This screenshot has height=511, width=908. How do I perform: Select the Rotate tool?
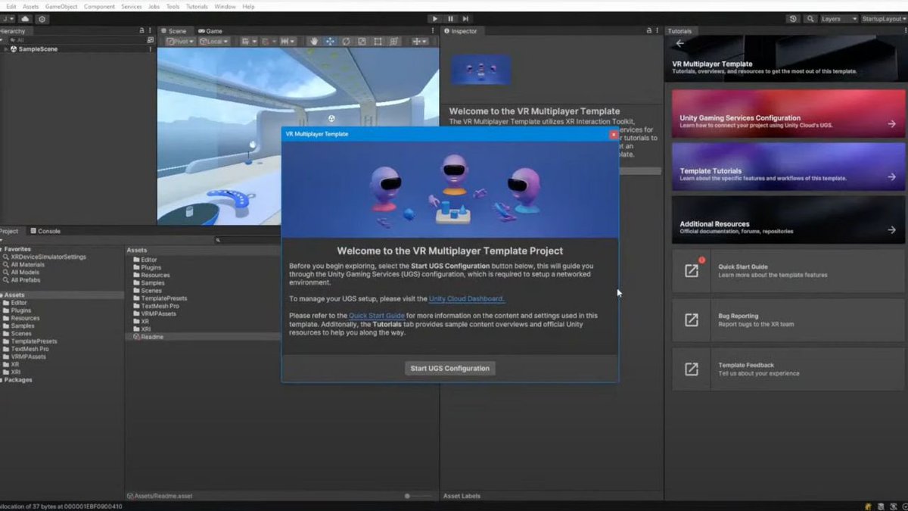click(346, 42)
